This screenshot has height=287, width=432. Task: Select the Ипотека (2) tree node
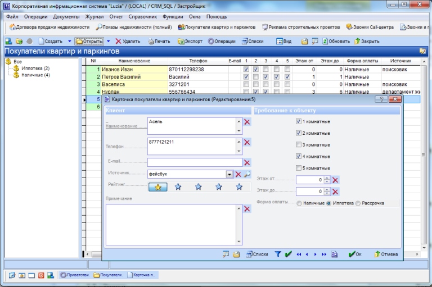(35, 69)
